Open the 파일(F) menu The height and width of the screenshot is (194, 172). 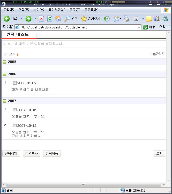(x=9, y=10)
